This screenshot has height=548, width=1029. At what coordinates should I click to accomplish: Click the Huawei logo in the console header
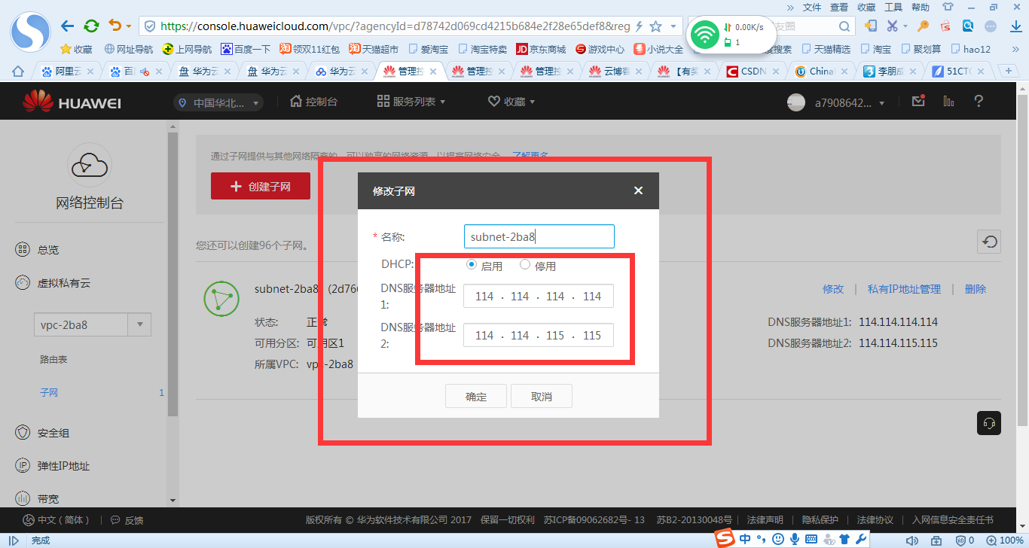click(x=72, y=101)
